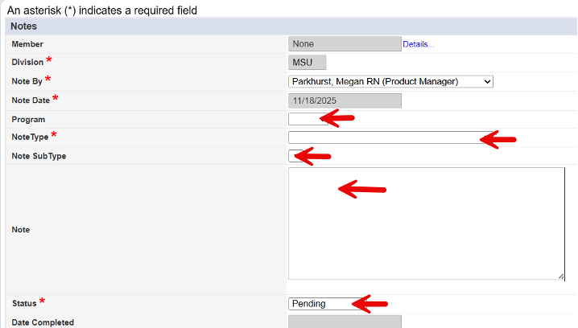The width and height of the screenshot is (578, 328).
Task: Click the Status label
Action: [24, 303]
